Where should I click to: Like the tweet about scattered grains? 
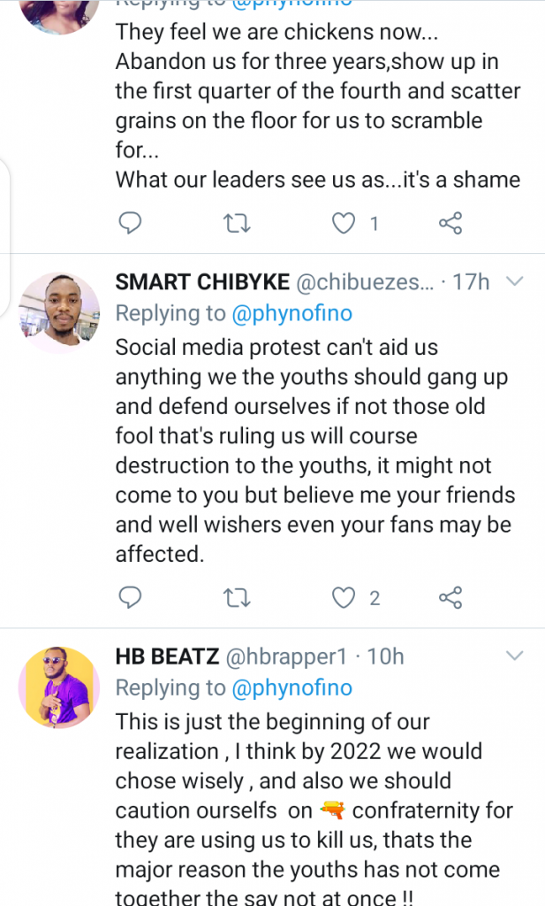coord(343,223)
